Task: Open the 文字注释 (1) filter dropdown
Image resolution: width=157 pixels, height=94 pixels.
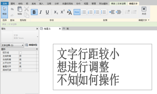Action: [13, 45]
